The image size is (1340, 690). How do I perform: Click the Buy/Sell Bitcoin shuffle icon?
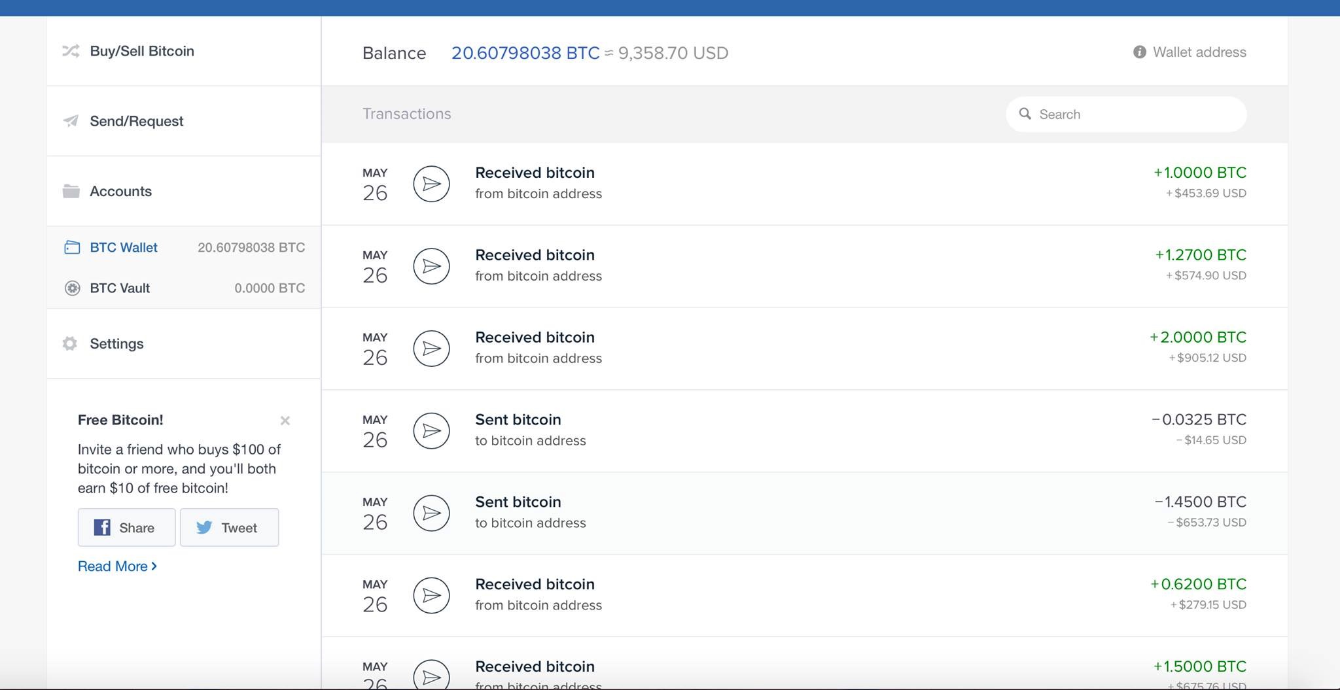coord(71,51)
